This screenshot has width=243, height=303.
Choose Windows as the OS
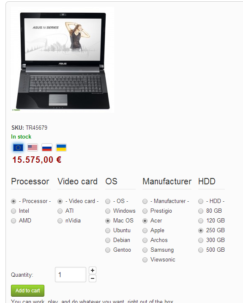108,211
